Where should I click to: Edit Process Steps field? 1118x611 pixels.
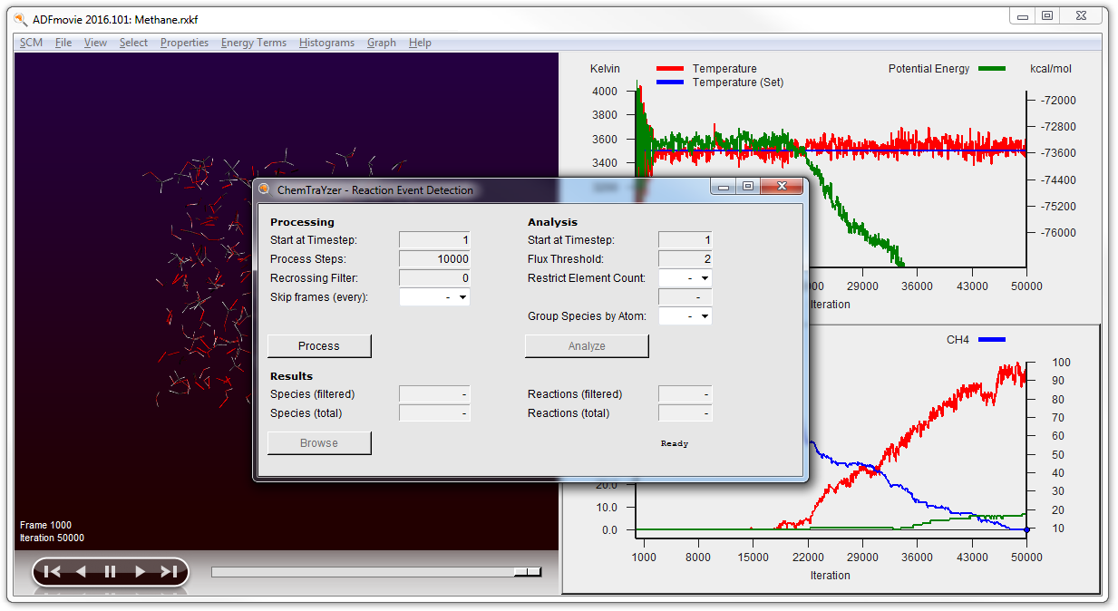click(434, 259)
